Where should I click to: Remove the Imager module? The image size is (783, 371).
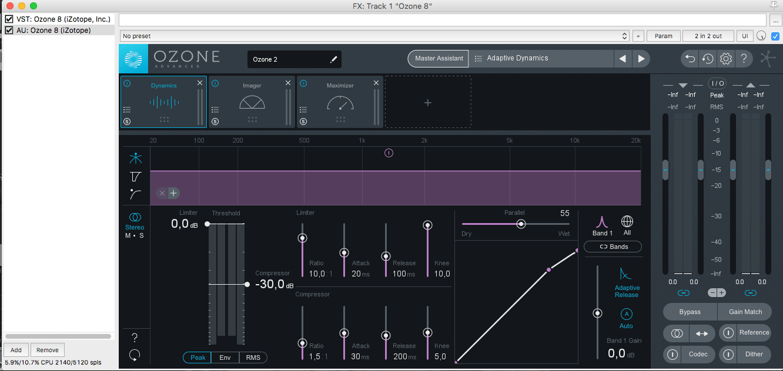pyautogui.click(x=288, y=83)
